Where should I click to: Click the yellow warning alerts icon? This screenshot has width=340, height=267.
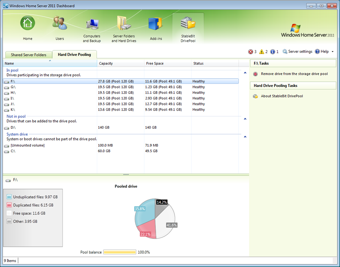tap(262, 51)
